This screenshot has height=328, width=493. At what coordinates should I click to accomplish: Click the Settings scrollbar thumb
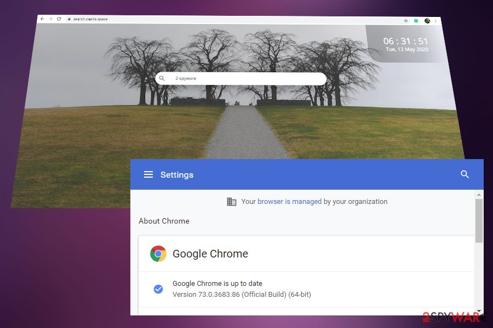click(479, 221)
